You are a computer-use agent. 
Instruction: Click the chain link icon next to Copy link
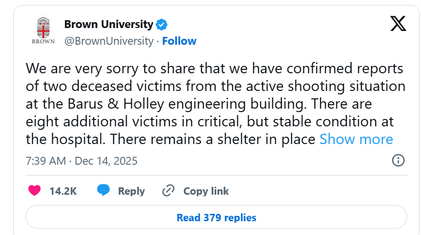coord(168,191)
